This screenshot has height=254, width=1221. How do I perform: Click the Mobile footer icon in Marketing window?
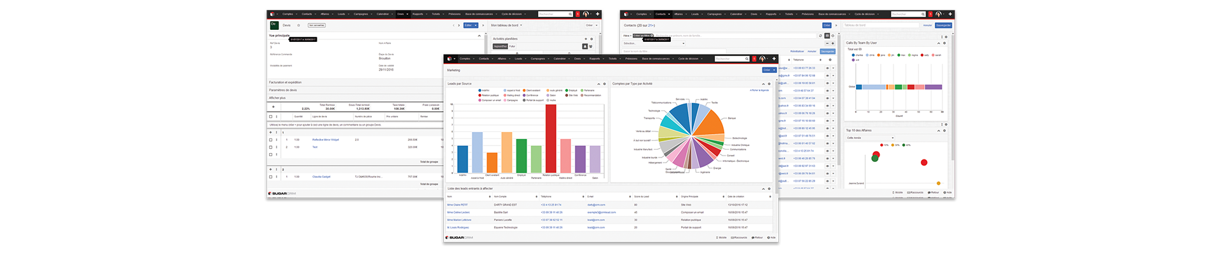[721, 237]
